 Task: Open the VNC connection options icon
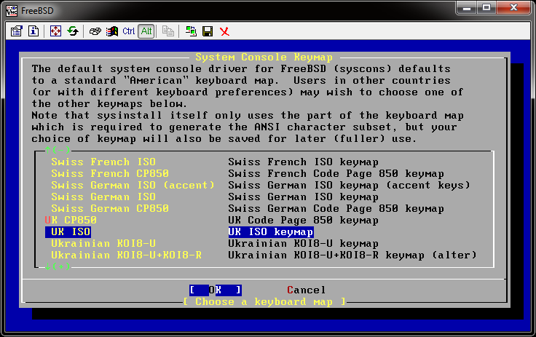[16, 31]
